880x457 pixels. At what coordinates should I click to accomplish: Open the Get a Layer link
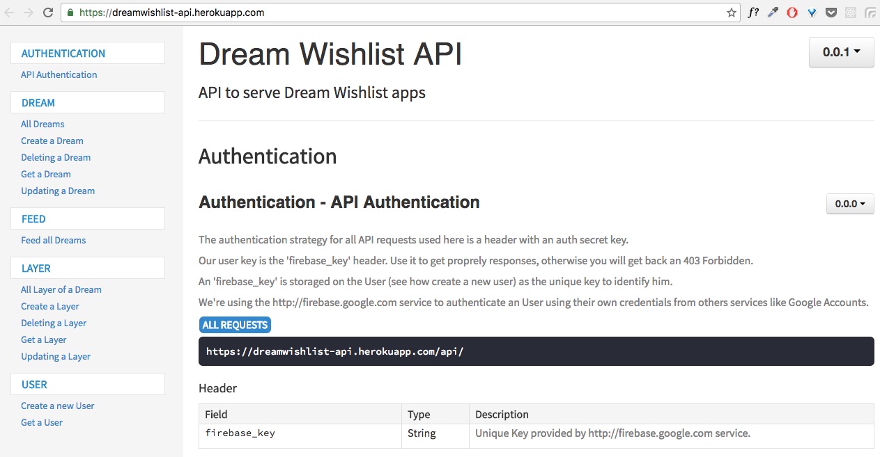tap(44, 339)
